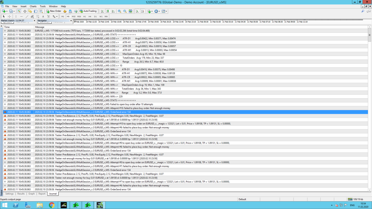
Task: Expand the New Chart dropdown arrow
Action: click(x=7, y=11)
